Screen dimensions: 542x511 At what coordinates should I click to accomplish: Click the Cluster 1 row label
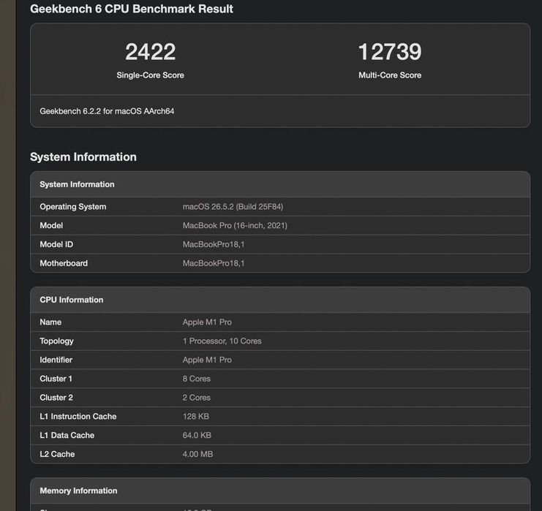(x=56, y=379)
